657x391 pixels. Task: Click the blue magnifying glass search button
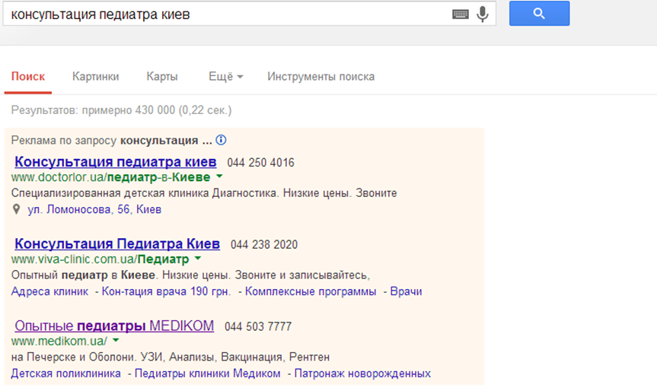tap(539, 13)
